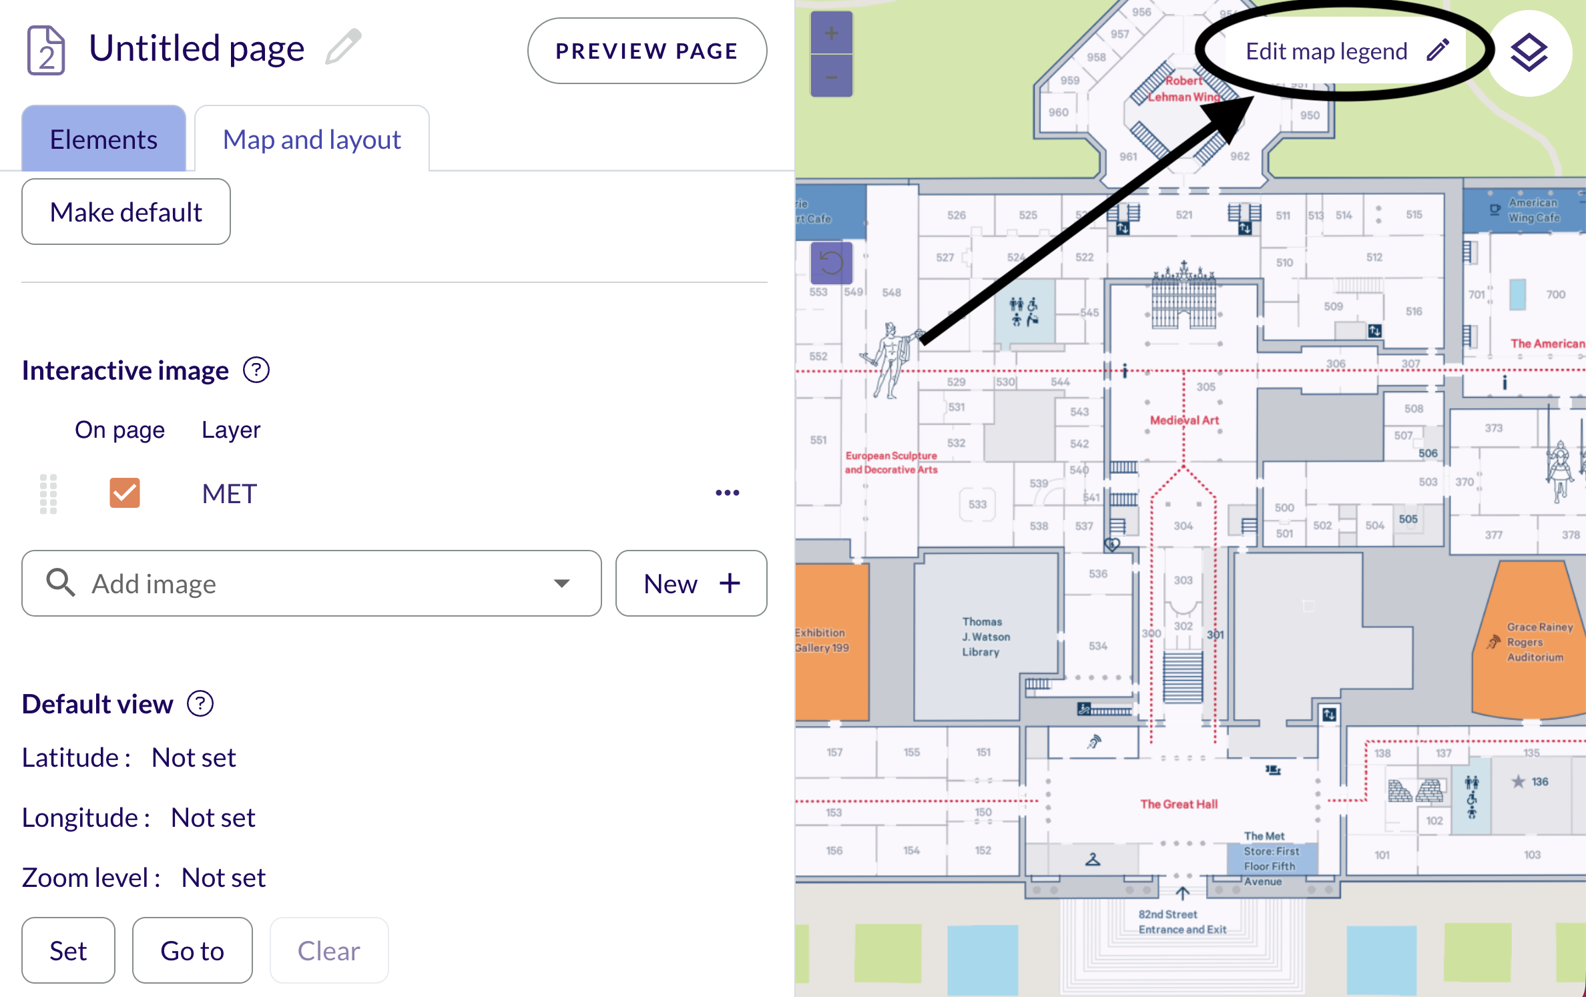
Task: Zoom in on the map
Action: pyautogui.click(x=832, y=33)
